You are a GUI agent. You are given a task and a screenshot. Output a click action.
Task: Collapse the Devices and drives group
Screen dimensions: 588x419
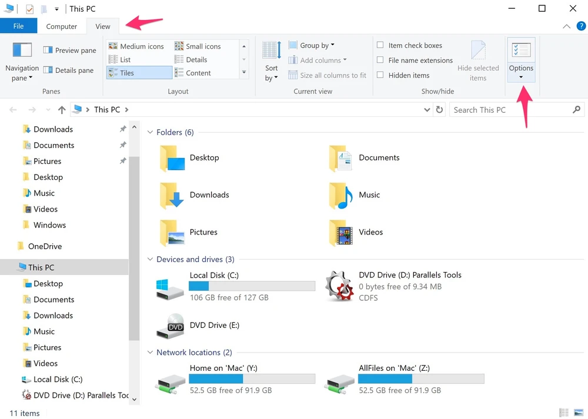150,260
